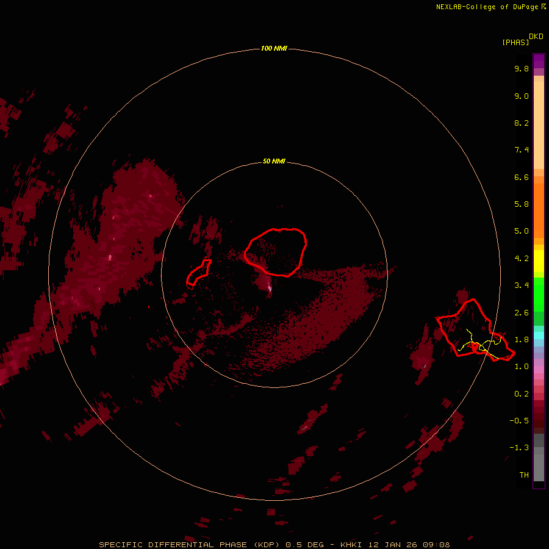Pick the 2.6 value on the scale
The height and width of the screenshot is (549, 549).
pos(522,313)
